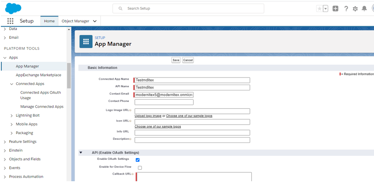Viewport: 374px width, 183px height.
Task: Click the Description help icon
Action: point(130,139)
